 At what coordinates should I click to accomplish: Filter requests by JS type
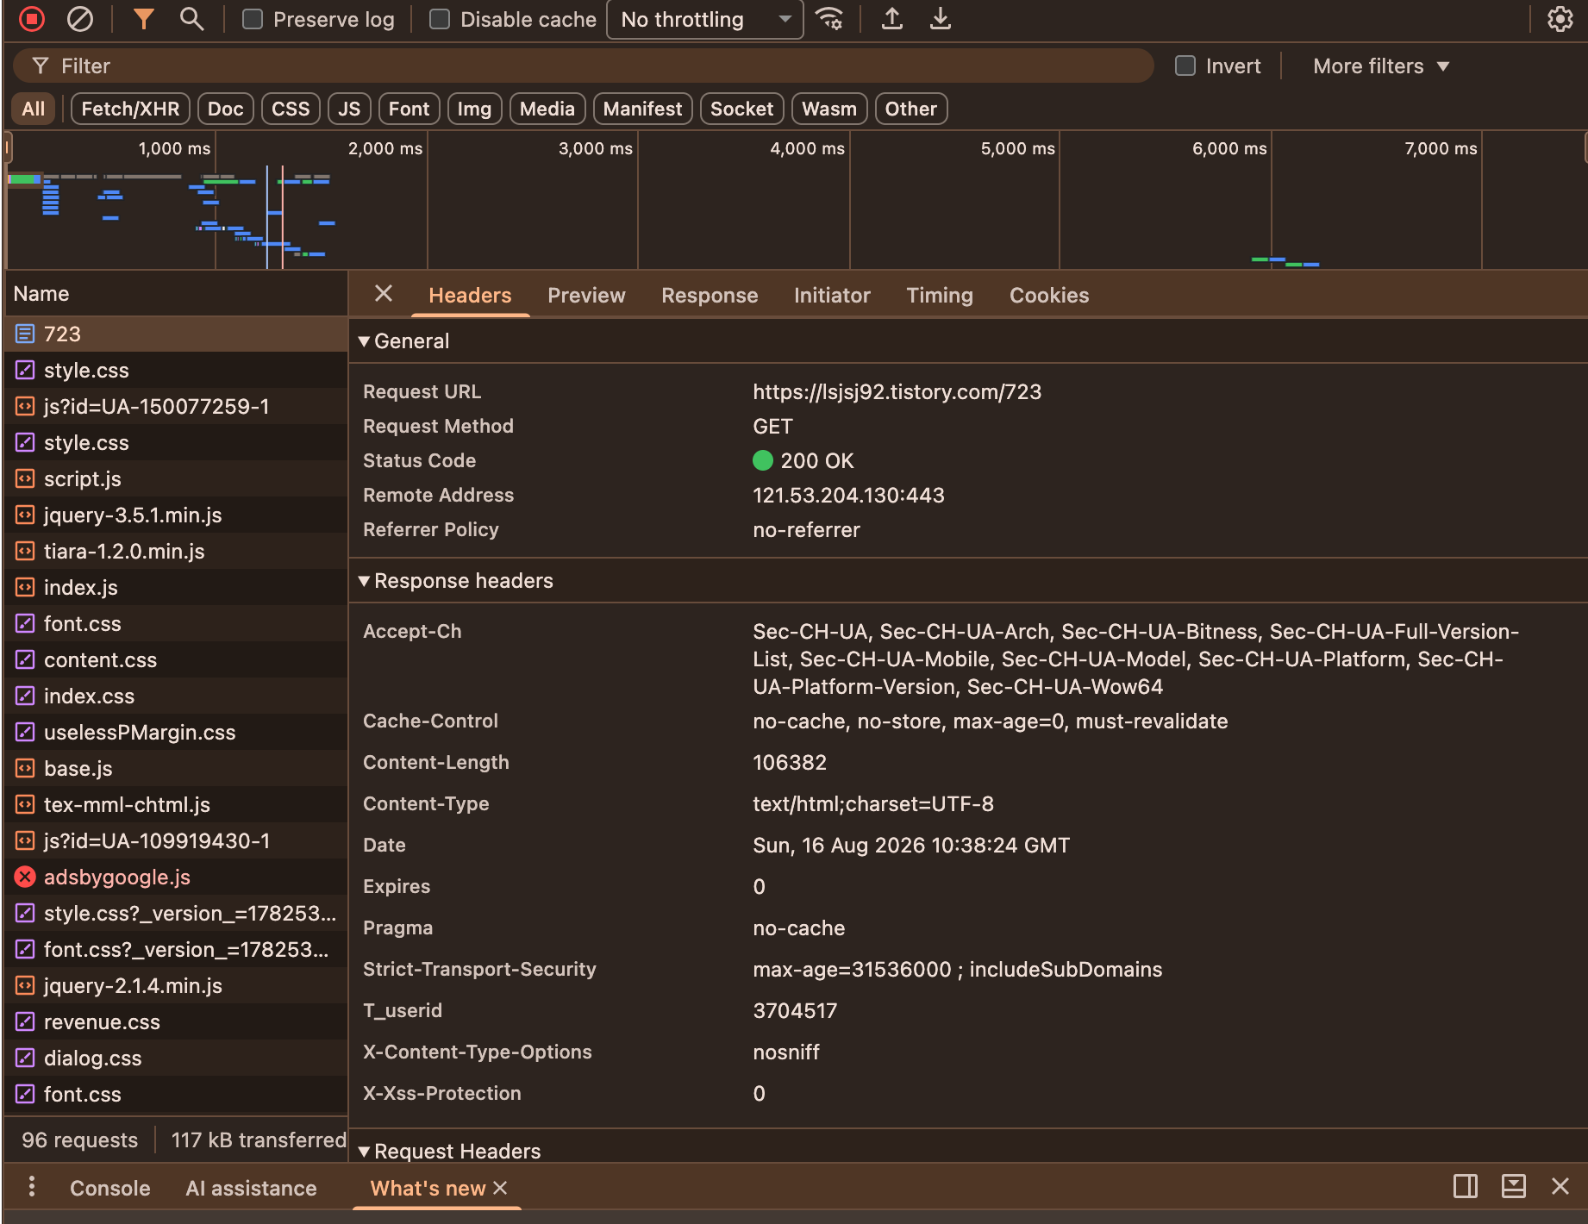click(349, 109)
